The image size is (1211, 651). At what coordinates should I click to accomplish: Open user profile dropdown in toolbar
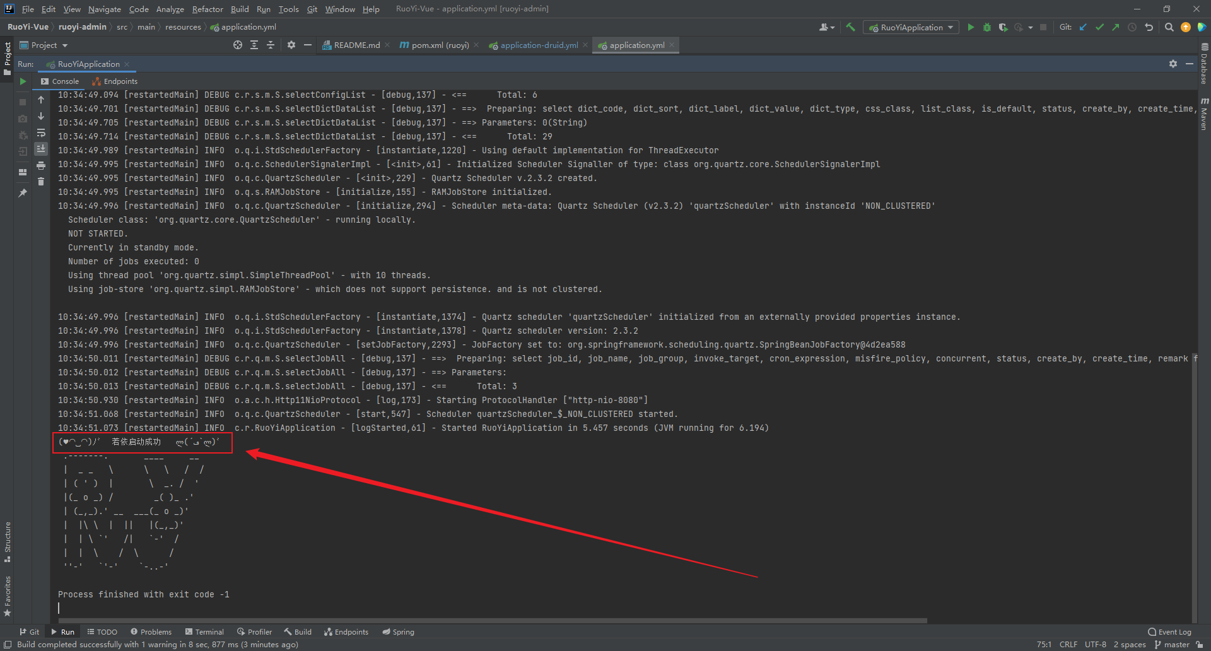[827, 27]
